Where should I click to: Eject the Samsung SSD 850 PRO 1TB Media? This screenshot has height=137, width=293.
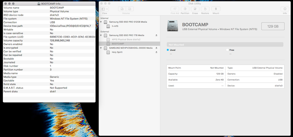pos(157,35)
